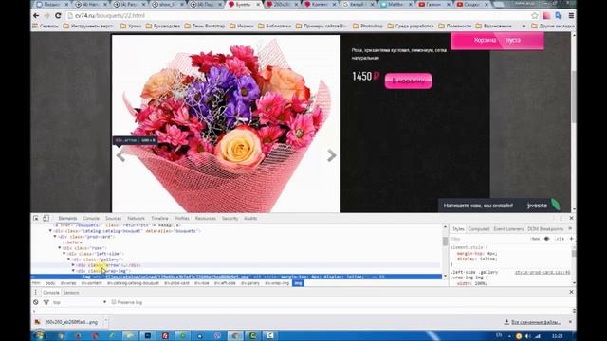Image resolution: width=607 pixels, height=341 pixels.
Task: Open the Event Listeners tab
Action: coord(508,229)
